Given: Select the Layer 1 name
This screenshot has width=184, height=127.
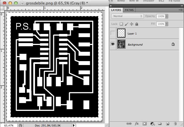Looking at the screenshot, I should tap(132, 34).
